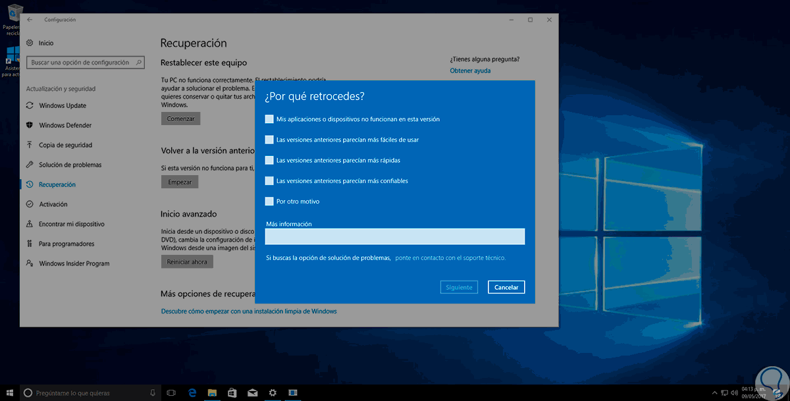Click the Siguiente button in the dialog
790x401 pixels.
coord(459,287)
